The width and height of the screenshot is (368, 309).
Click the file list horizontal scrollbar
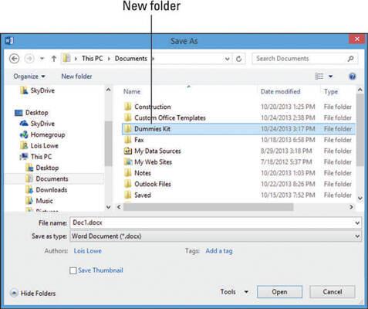pyautogui.click(x=208, y=207)
